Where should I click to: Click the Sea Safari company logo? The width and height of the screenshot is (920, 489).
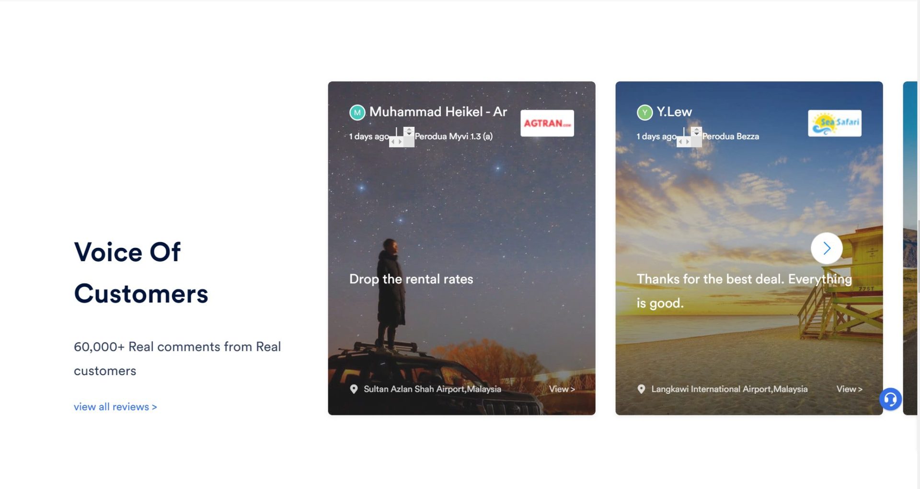coord(835,123)
